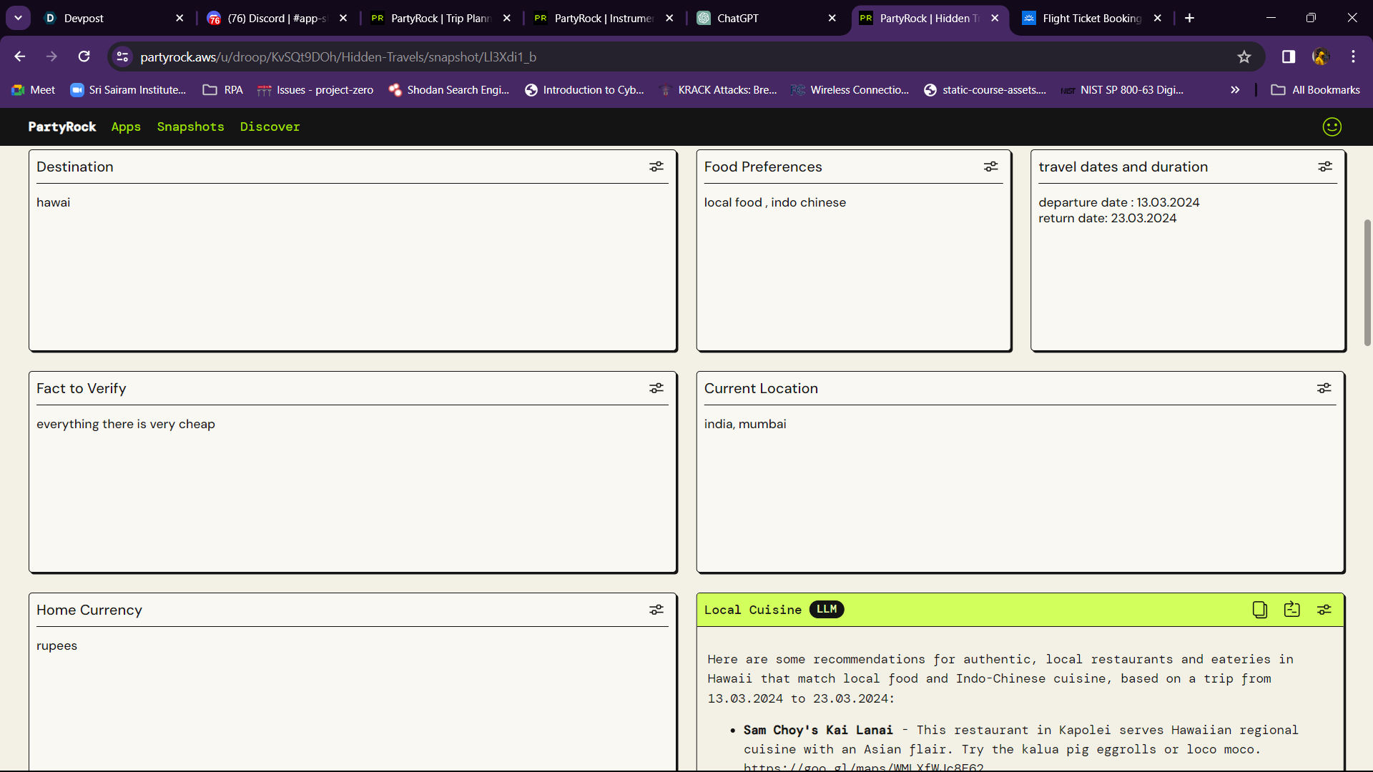Open Home Currency widget settings icon
The image size is (1373, 772).
(656, 610)
